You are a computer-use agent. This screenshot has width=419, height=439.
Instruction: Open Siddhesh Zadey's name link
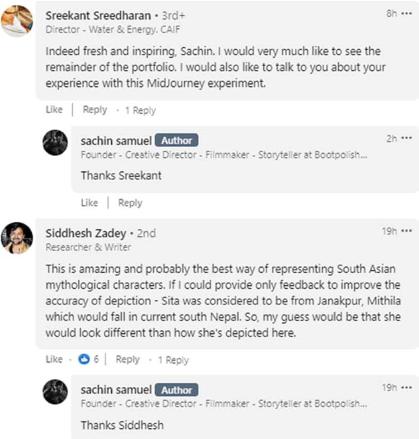click(85, 233)
